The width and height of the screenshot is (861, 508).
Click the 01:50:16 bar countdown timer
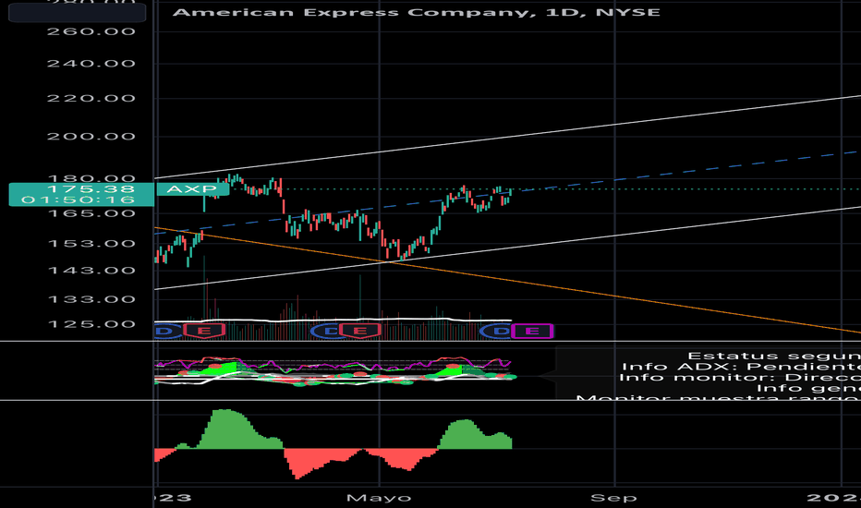pos(78,200)
